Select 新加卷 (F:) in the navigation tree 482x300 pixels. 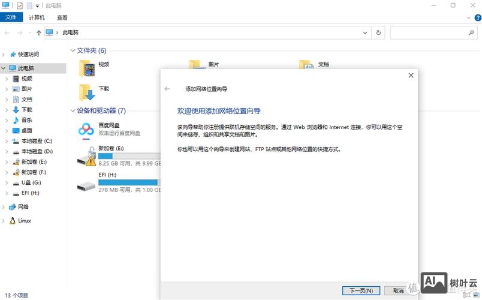point(34,172)
